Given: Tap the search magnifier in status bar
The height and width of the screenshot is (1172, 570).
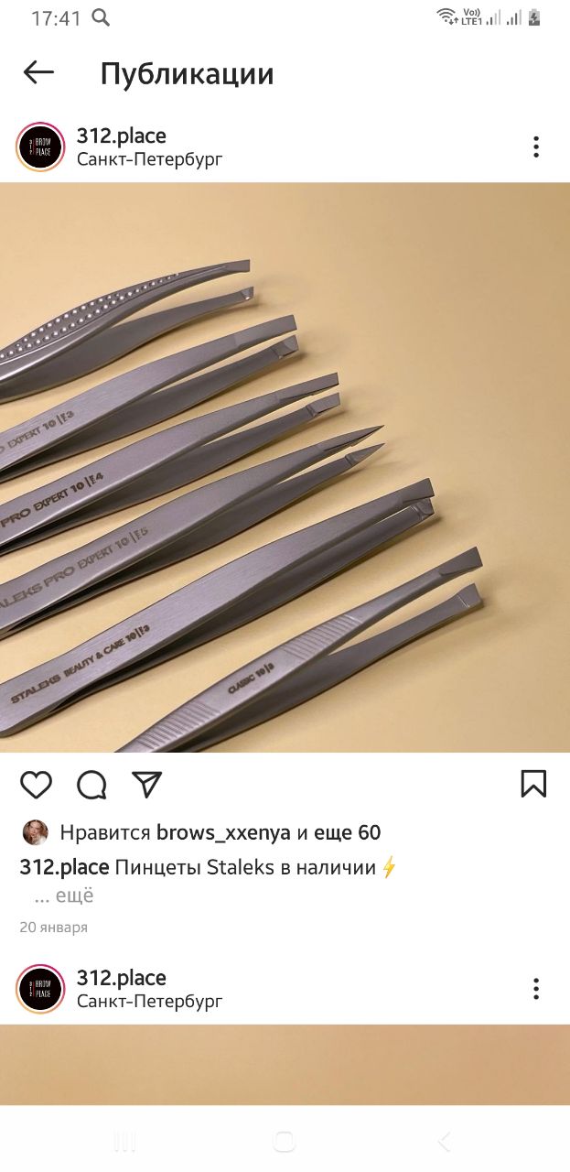Looking at the screenshot, I should 102,17.
